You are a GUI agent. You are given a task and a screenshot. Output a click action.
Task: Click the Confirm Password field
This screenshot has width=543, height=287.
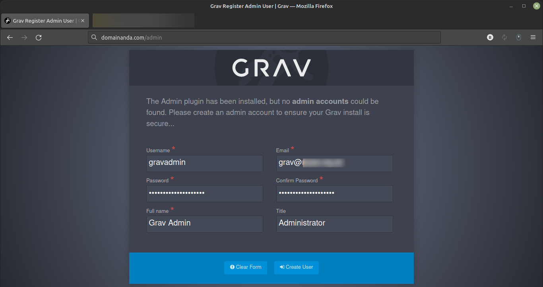[334, 193]
